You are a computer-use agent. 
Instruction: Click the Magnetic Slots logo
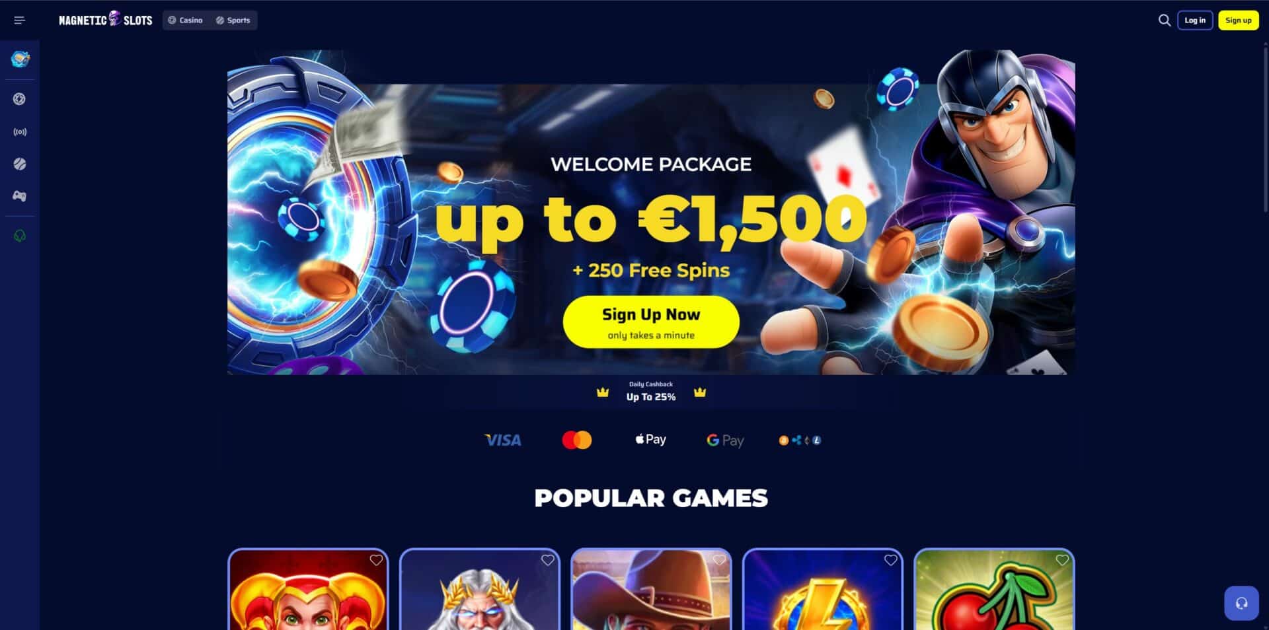pyautogui.click(x=106, y=19)
